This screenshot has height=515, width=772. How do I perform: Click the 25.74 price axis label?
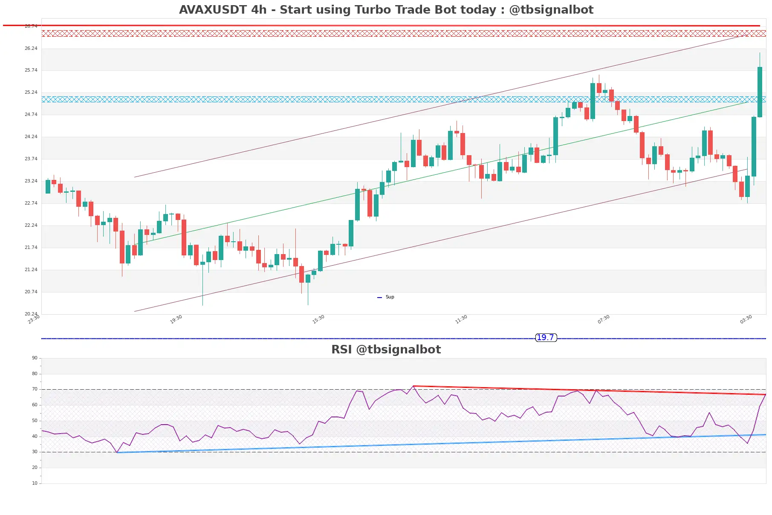pos(31,70)
